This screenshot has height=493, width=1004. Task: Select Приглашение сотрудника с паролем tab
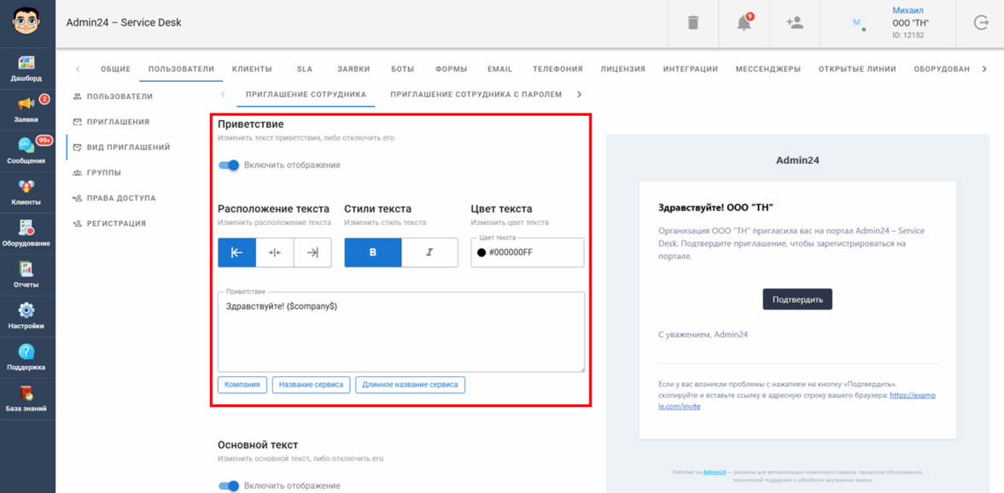coord(476,95)
